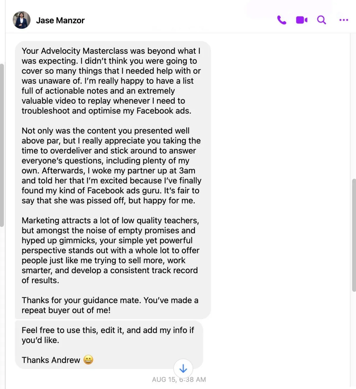This screenshot has height=389, width=356.
Task: Click the grinning emoji after Thanks Andrew
Action: pos(88,360)
